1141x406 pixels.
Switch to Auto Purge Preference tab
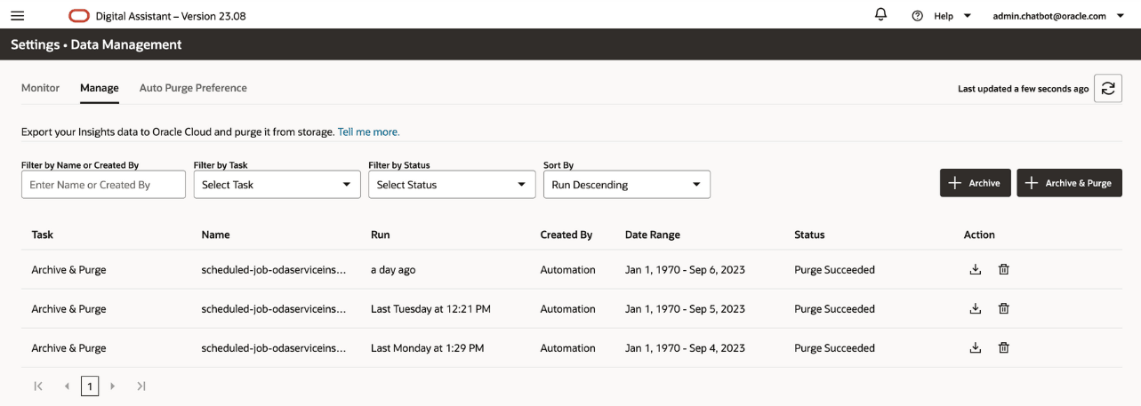(x=193, y=88)
